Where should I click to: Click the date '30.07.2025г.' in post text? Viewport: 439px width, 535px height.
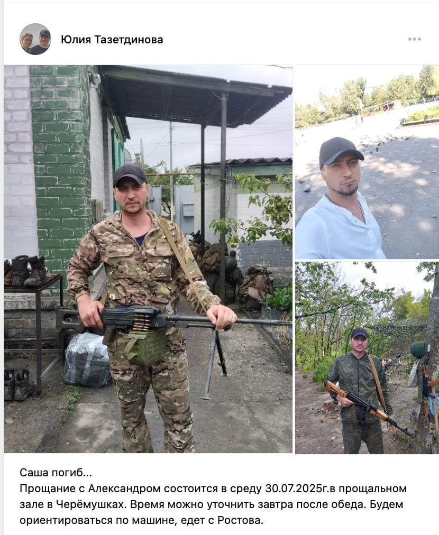[x=297, y=488]
